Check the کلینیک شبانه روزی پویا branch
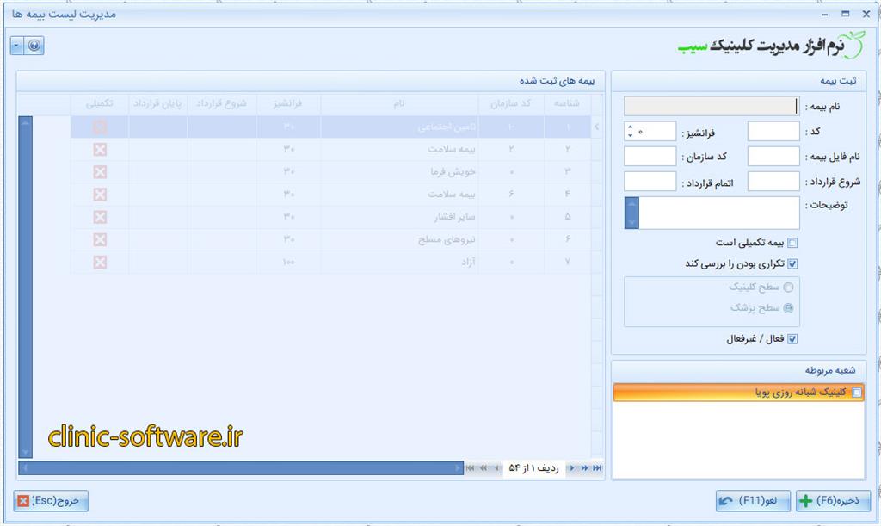 click(856, 393)
